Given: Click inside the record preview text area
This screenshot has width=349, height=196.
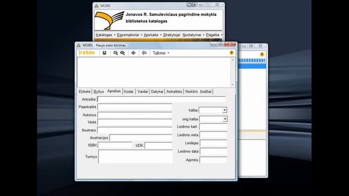Looking at the screenshot, I should pyautogui.click(x=154, y=72).
